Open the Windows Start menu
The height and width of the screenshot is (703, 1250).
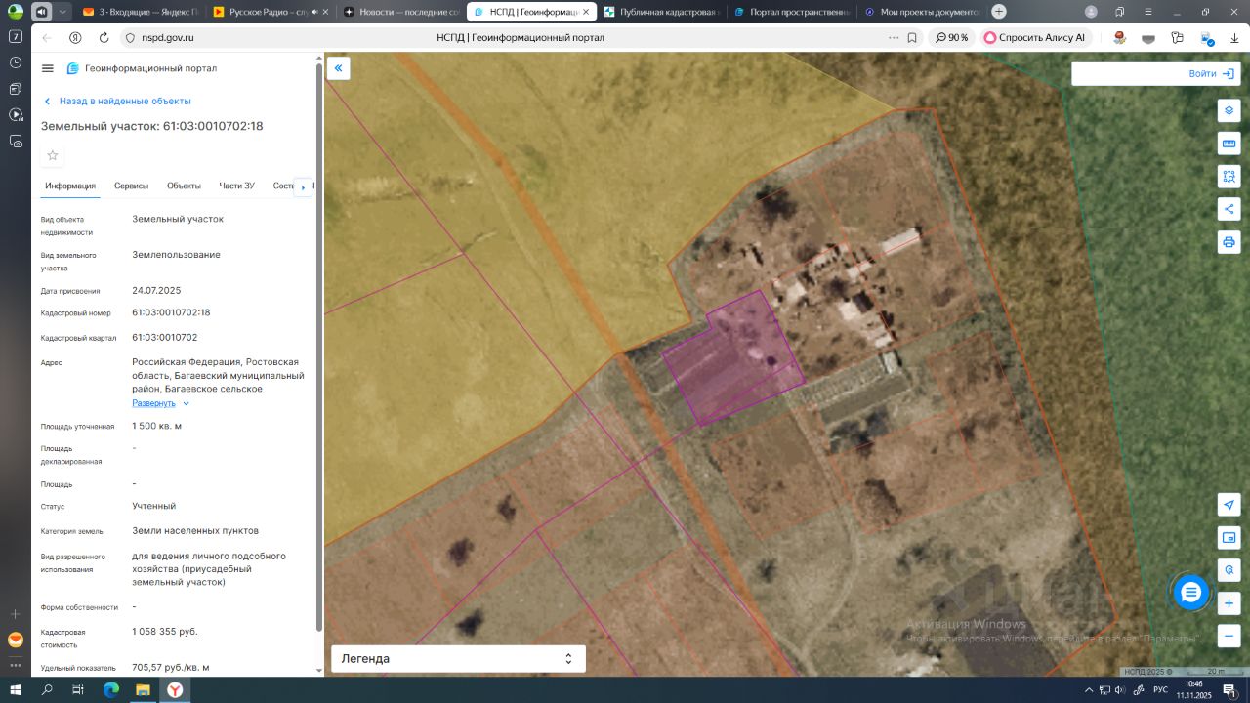coord(16,689)
